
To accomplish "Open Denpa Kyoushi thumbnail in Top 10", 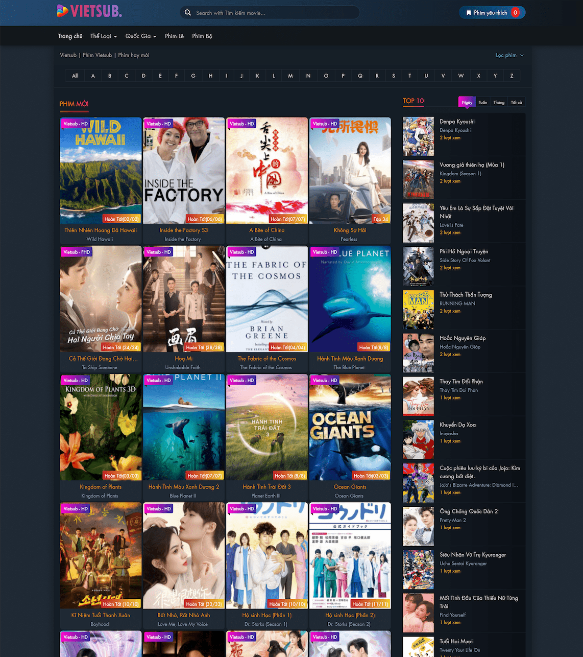I will click(x=418, y=136).
